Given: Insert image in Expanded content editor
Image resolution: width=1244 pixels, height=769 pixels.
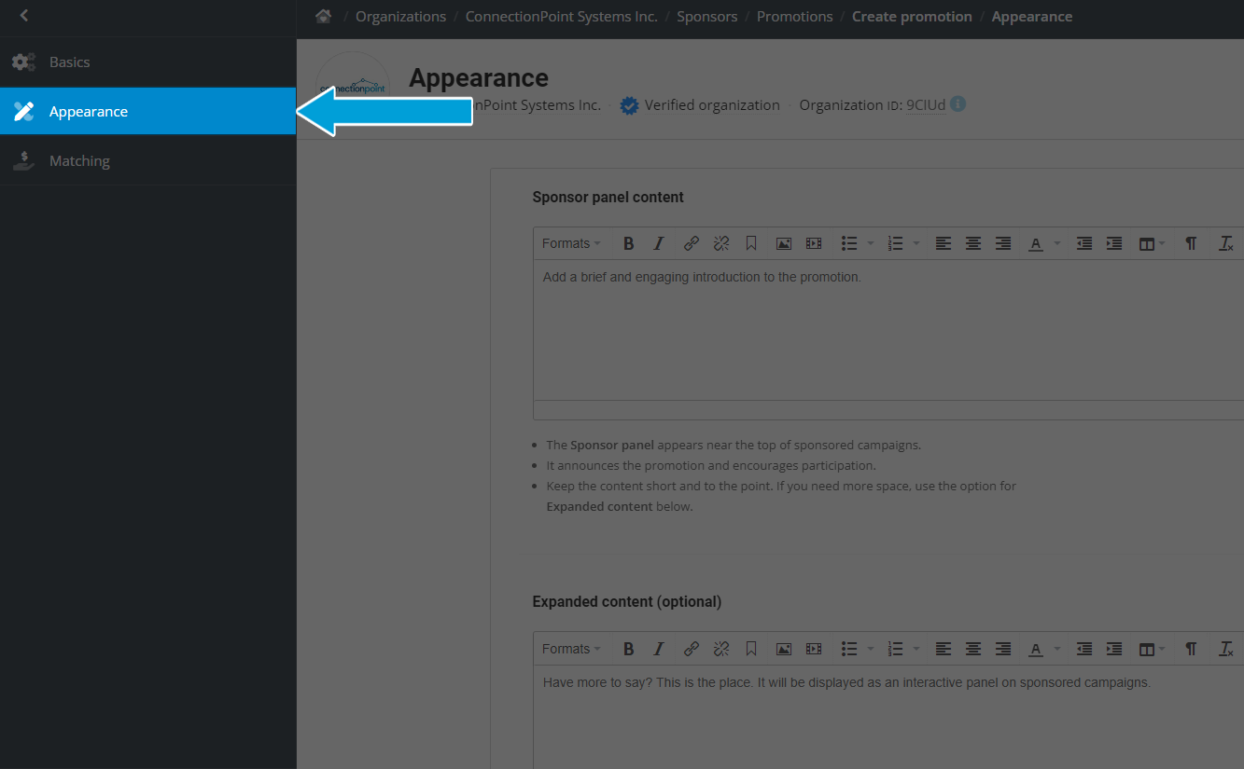Looking at the screenshot, I should [784, 649].
